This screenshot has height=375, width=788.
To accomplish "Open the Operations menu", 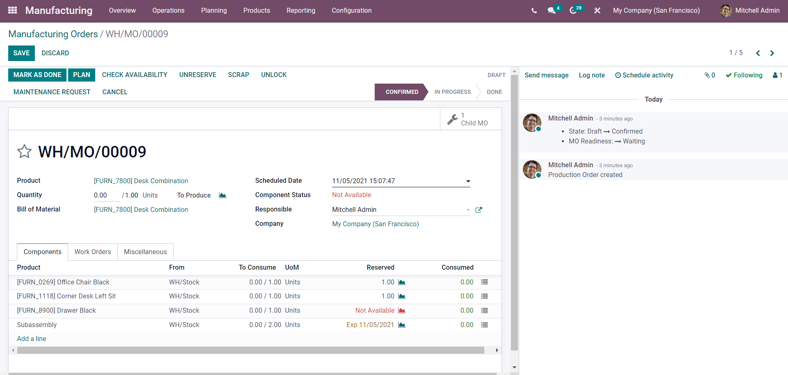I will 168,11.
